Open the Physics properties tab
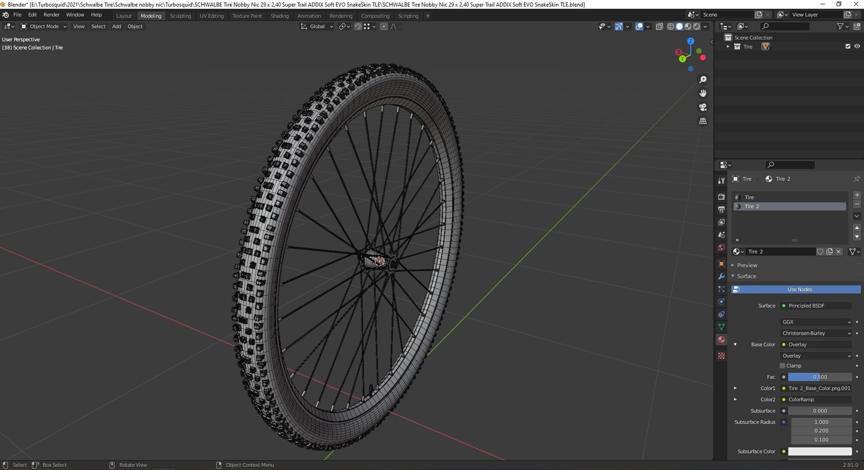Screen dimensions: 864x470 click(x=721, y=302)
